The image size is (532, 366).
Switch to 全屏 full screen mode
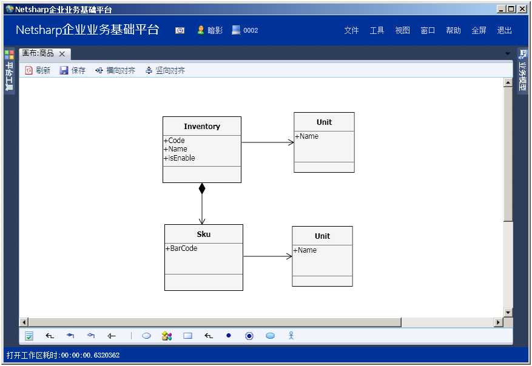[x=479, y=30]
